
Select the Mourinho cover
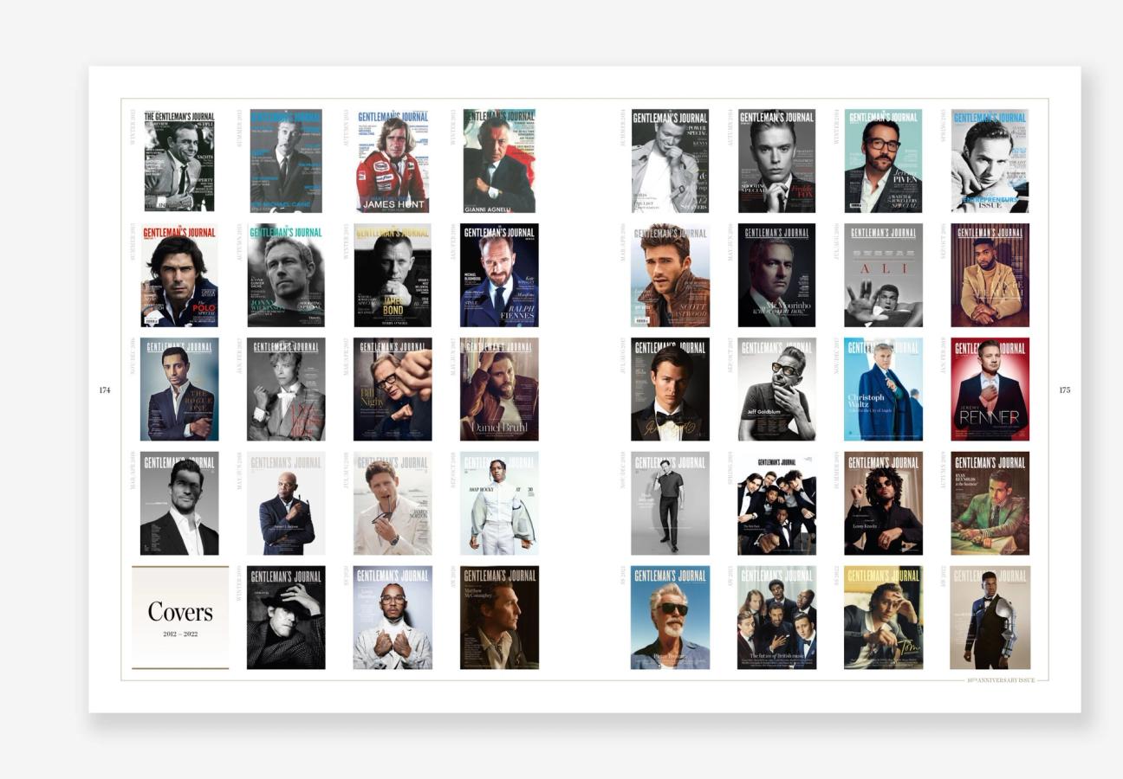(776, 275)
